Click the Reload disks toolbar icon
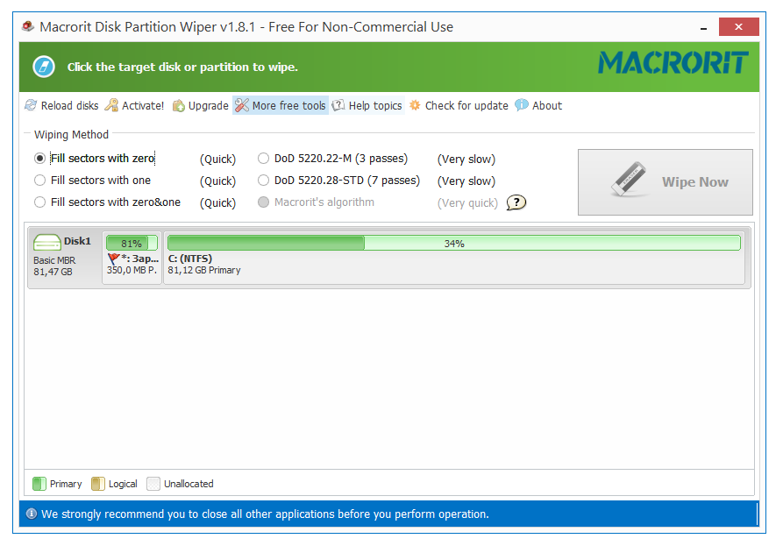The image size is (783, 553). 31,105
